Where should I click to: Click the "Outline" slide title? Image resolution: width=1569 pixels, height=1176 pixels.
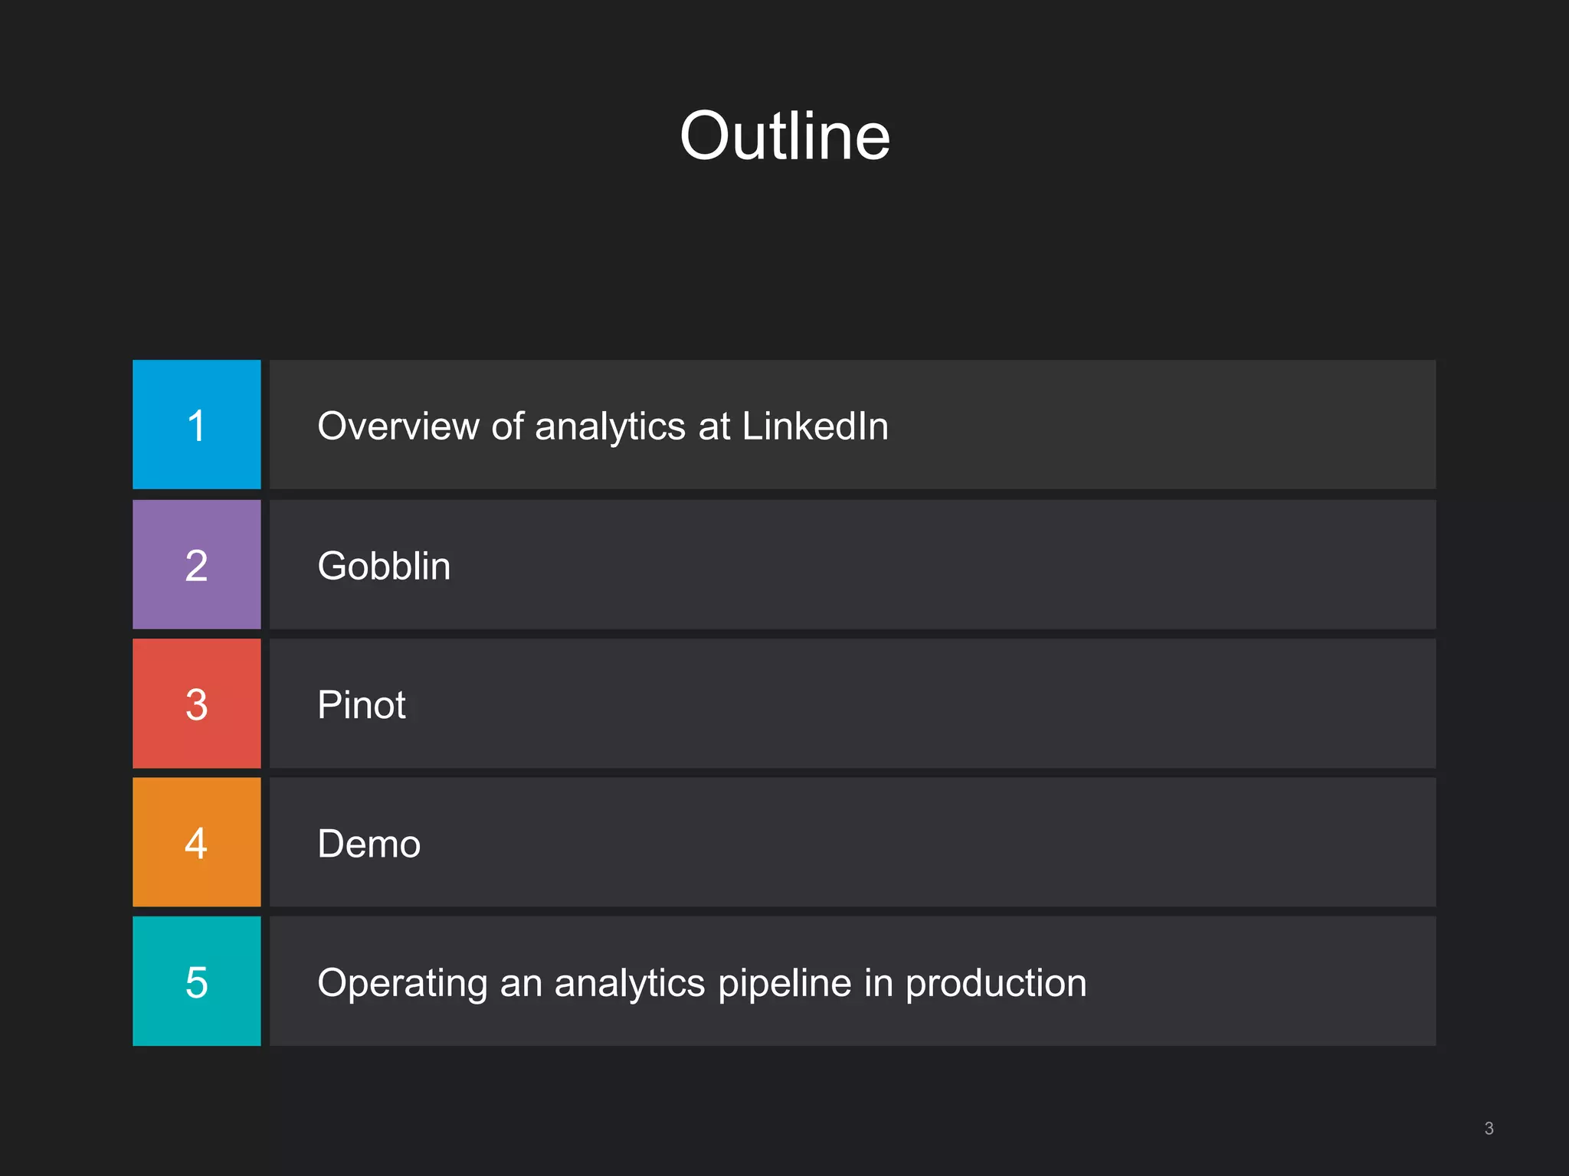tap(784, 136)
